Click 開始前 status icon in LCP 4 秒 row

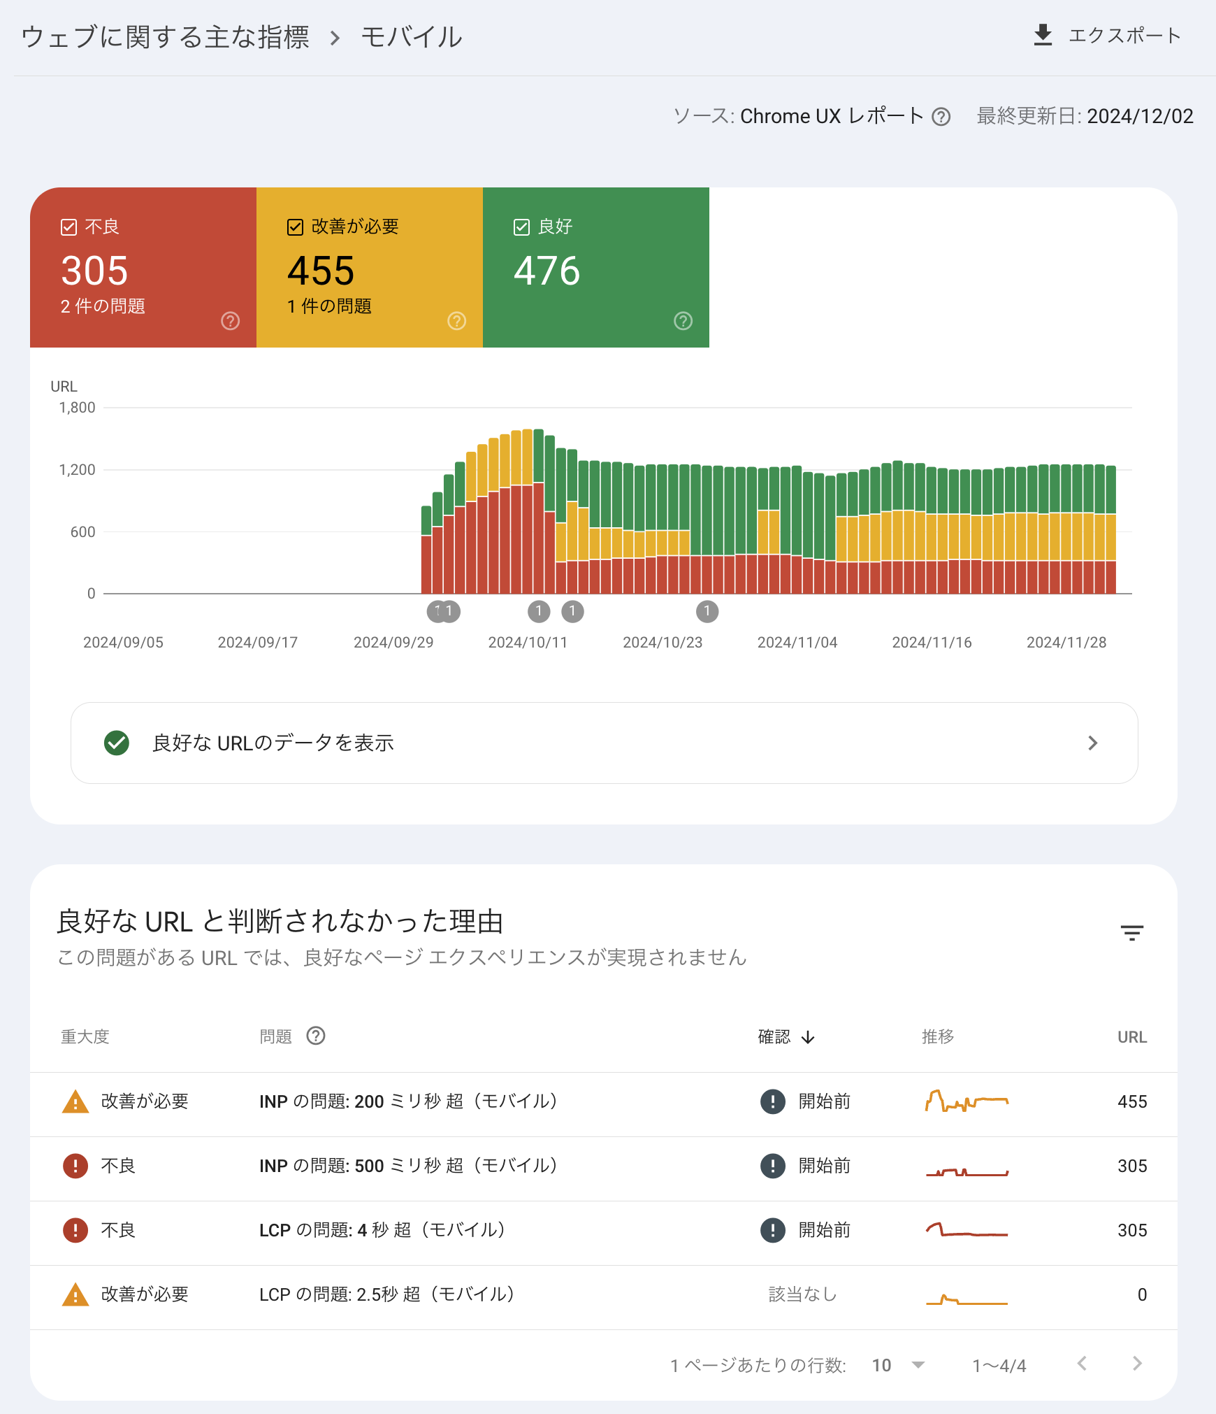pyautogui.click(x=773, y=1230)
